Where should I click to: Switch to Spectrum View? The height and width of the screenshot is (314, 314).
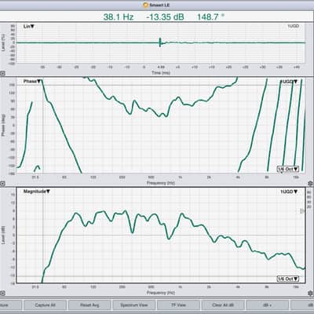[134, 305]
